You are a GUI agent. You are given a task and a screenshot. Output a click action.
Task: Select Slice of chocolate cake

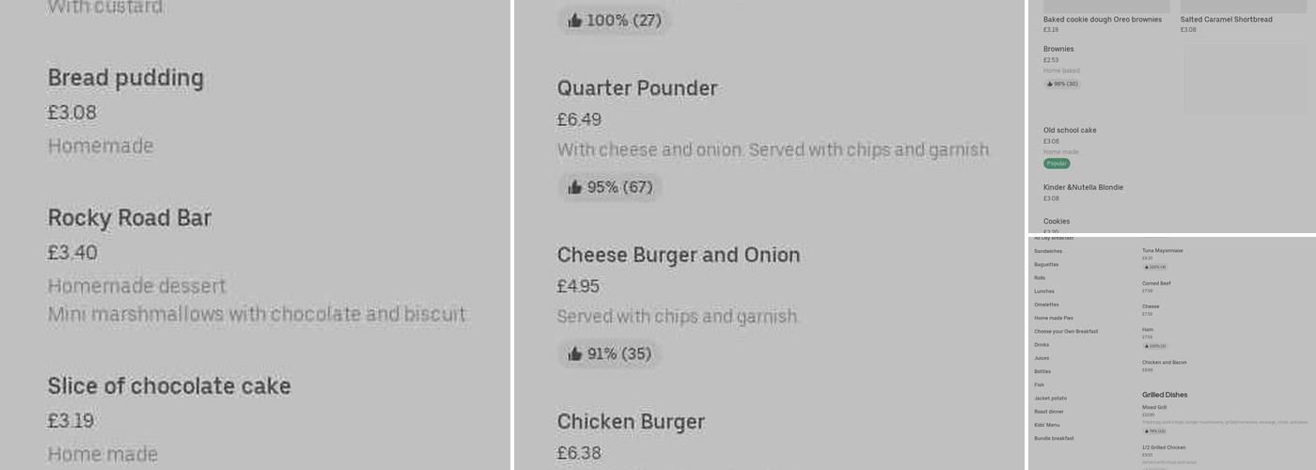pos(169,385)
